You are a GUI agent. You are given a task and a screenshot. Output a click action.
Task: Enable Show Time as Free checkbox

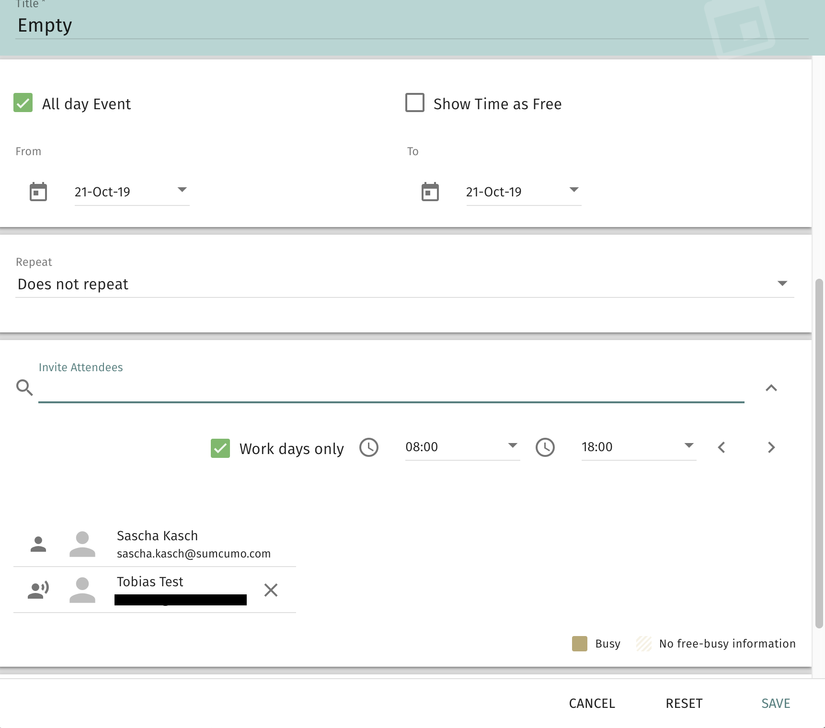pos(415,103)
